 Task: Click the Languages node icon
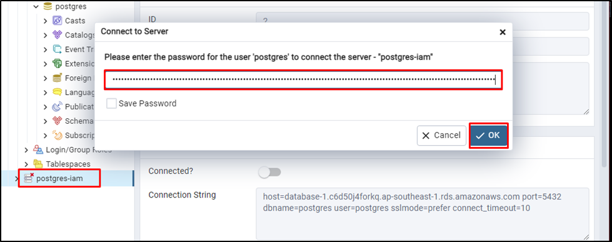[58, 93]
